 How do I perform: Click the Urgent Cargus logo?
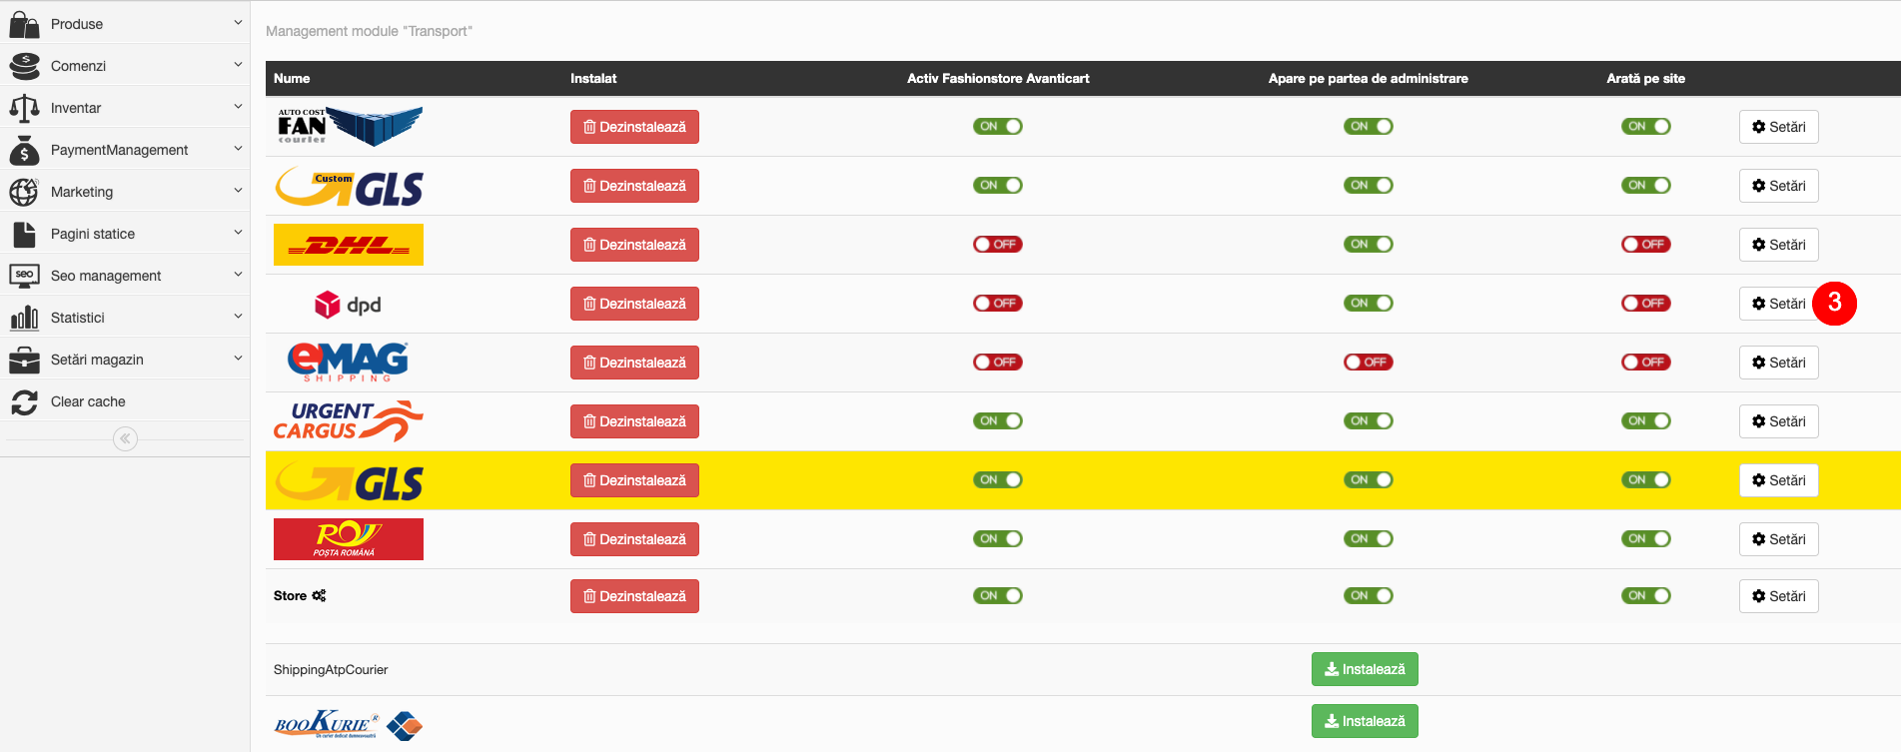(349, 421)
